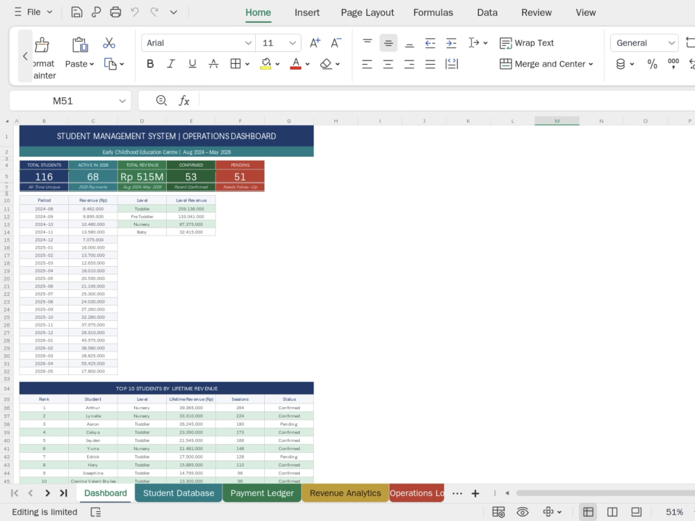This screenshot has height=521, width=695.
Task: Click Merge and Center button
Action: 542,64
